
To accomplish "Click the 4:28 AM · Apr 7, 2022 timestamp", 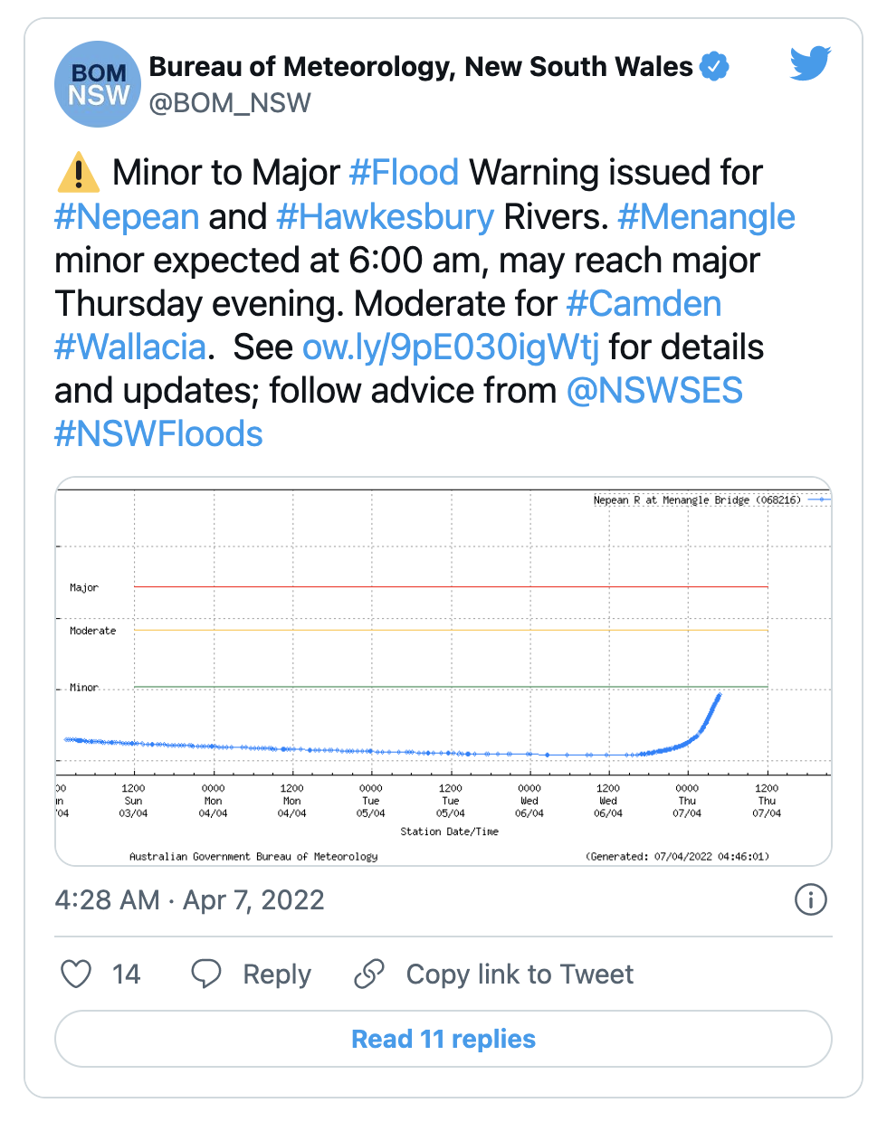I will [189, 900].
